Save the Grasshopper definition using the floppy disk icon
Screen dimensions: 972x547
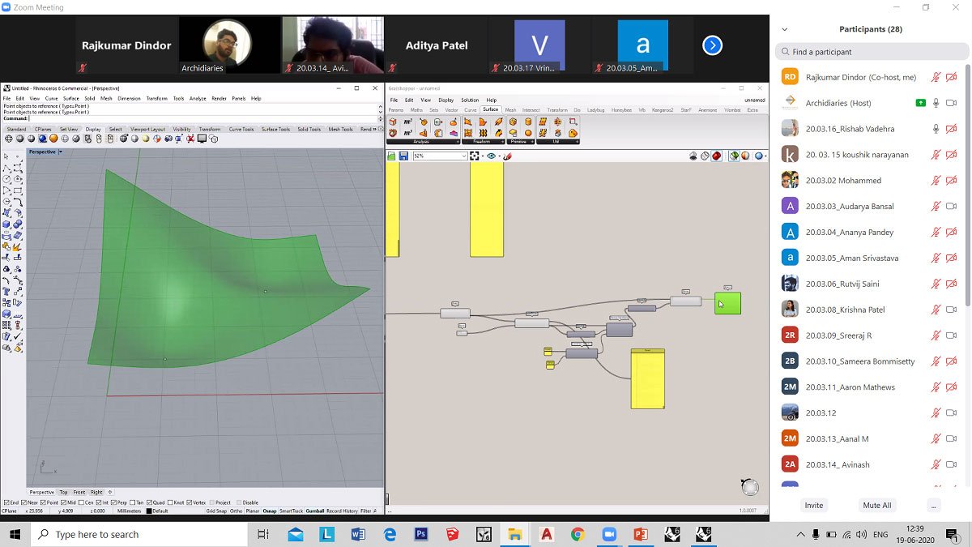click(402, 155)
